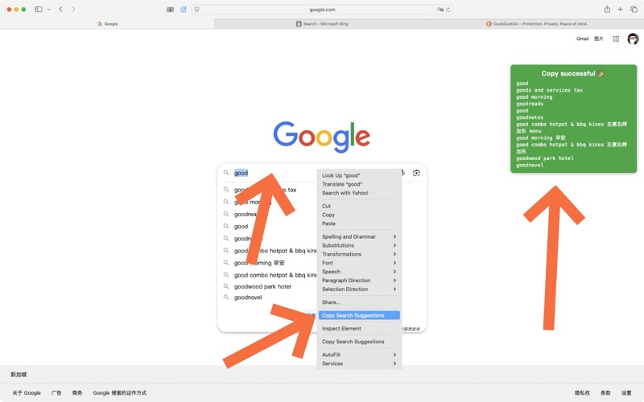Screen dimensions: 644x402
Task: Switch to the Microsoft Bing tab
Action: click(x=322, y=24)
